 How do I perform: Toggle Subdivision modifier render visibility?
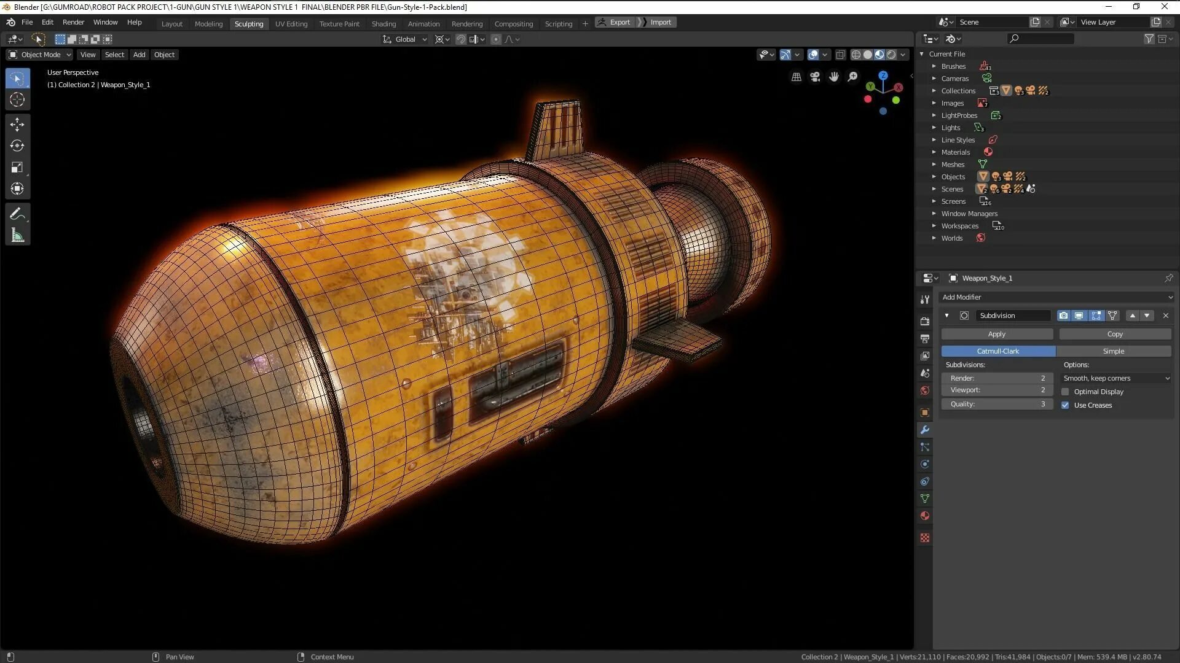[x=1063, y=316]
